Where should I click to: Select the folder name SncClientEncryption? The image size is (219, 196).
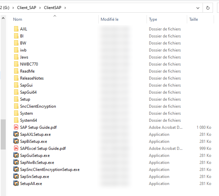tap(38, 106)
